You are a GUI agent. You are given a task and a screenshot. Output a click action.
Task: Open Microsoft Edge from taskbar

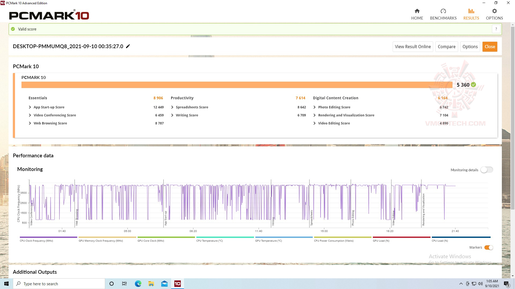(138, 284)
